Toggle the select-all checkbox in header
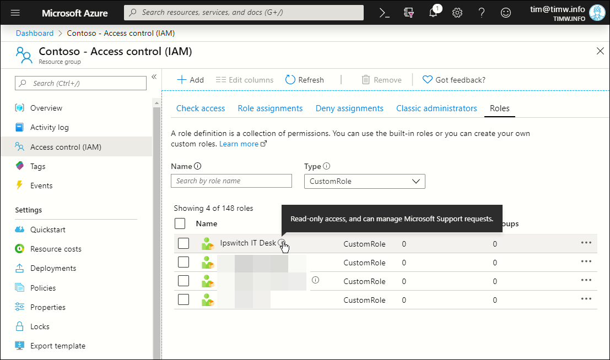This screenshot has height=360, width=610. (x=180, y=223)
